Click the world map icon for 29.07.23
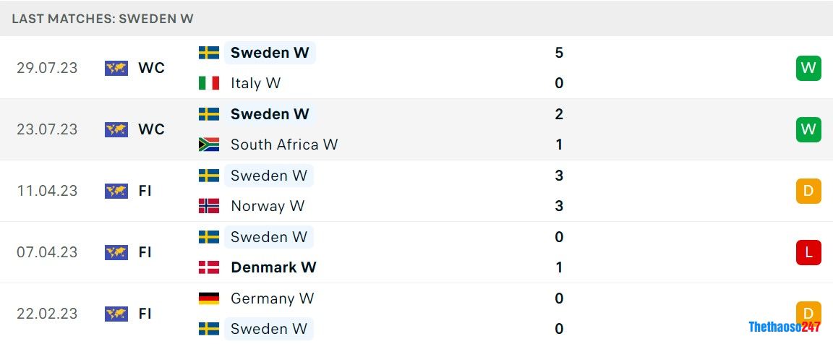The width and height of the screenshot is (833, 344). 116,68
